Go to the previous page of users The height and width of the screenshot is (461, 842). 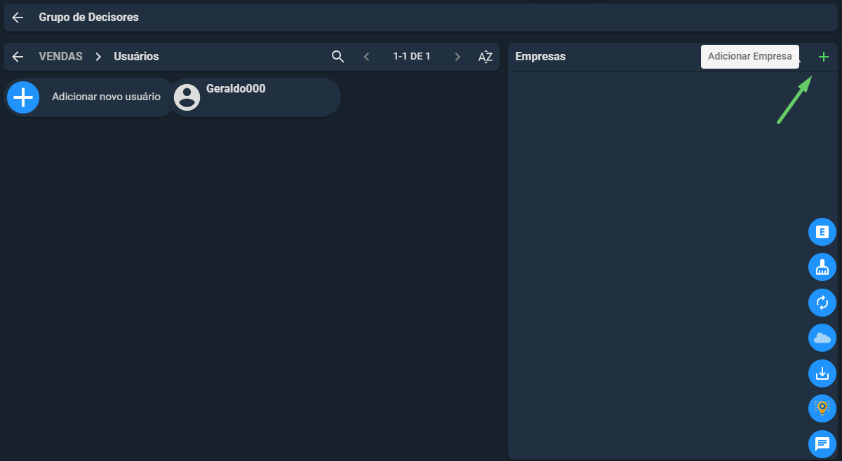click(366, 57)
